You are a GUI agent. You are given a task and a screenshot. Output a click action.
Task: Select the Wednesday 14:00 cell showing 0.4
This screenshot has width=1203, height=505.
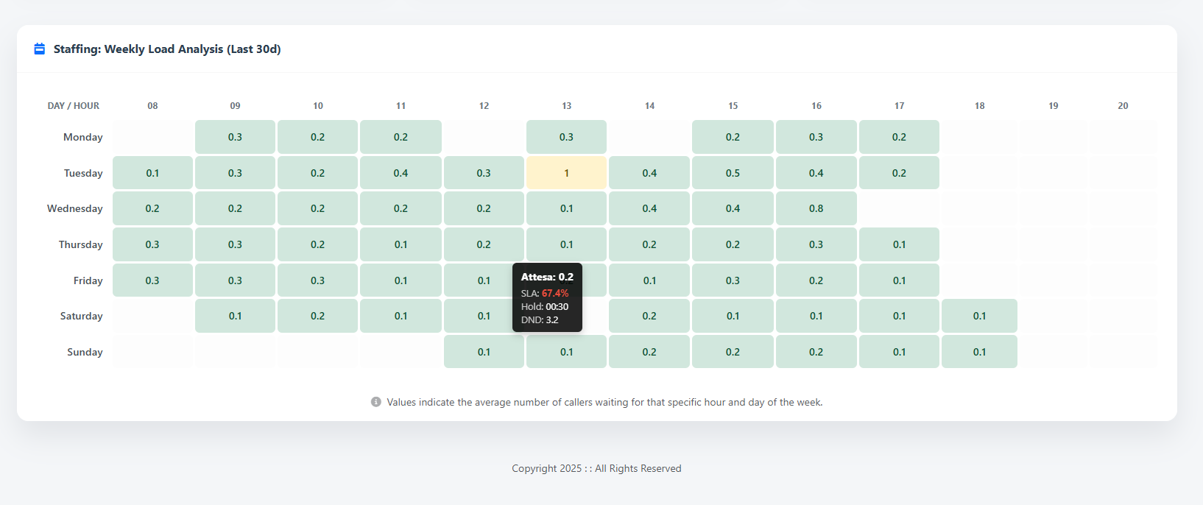(649, 208)
